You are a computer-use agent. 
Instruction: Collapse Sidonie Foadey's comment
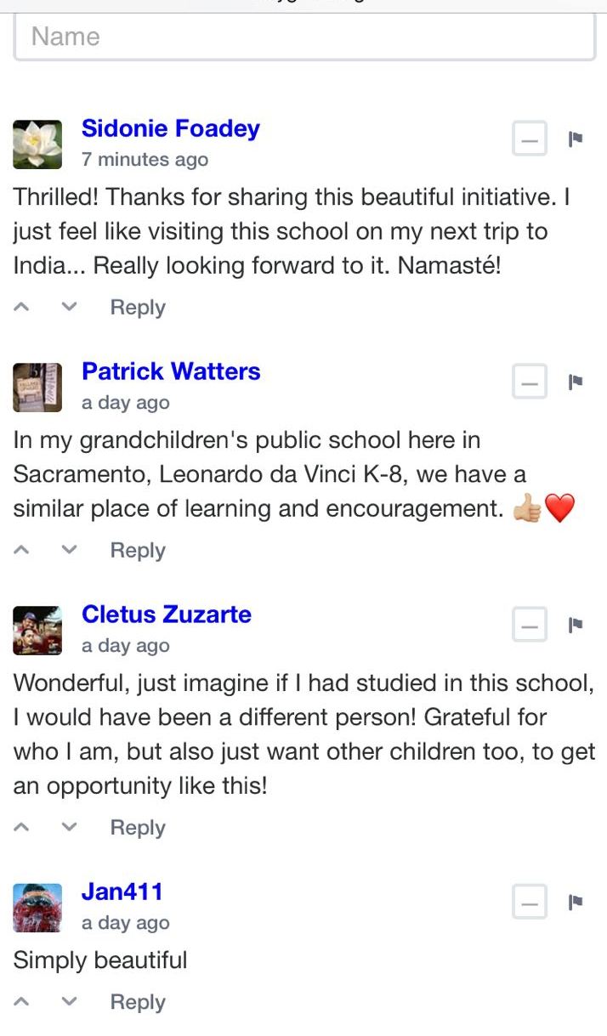pos(529,139)
